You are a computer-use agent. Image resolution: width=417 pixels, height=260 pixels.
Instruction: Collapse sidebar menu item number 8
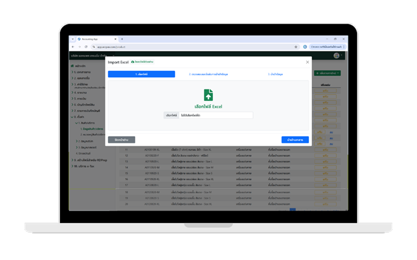(x=78, y=117)
